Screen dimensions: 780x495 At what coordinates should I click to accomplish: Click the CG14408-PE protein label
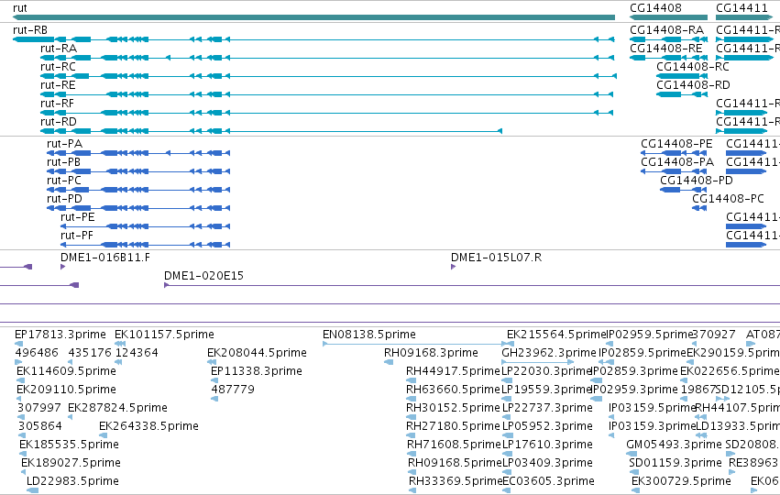click(x=676, y=144)
